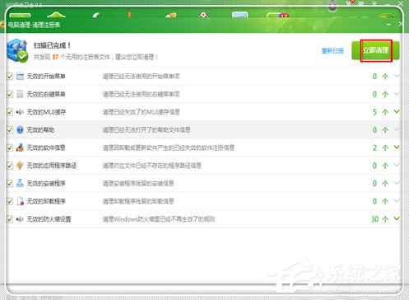Image resolution: width=409 pixels, height=300 pixels.
Task: Click the up arrow in 无效的帮助 row
Action: 385,130
